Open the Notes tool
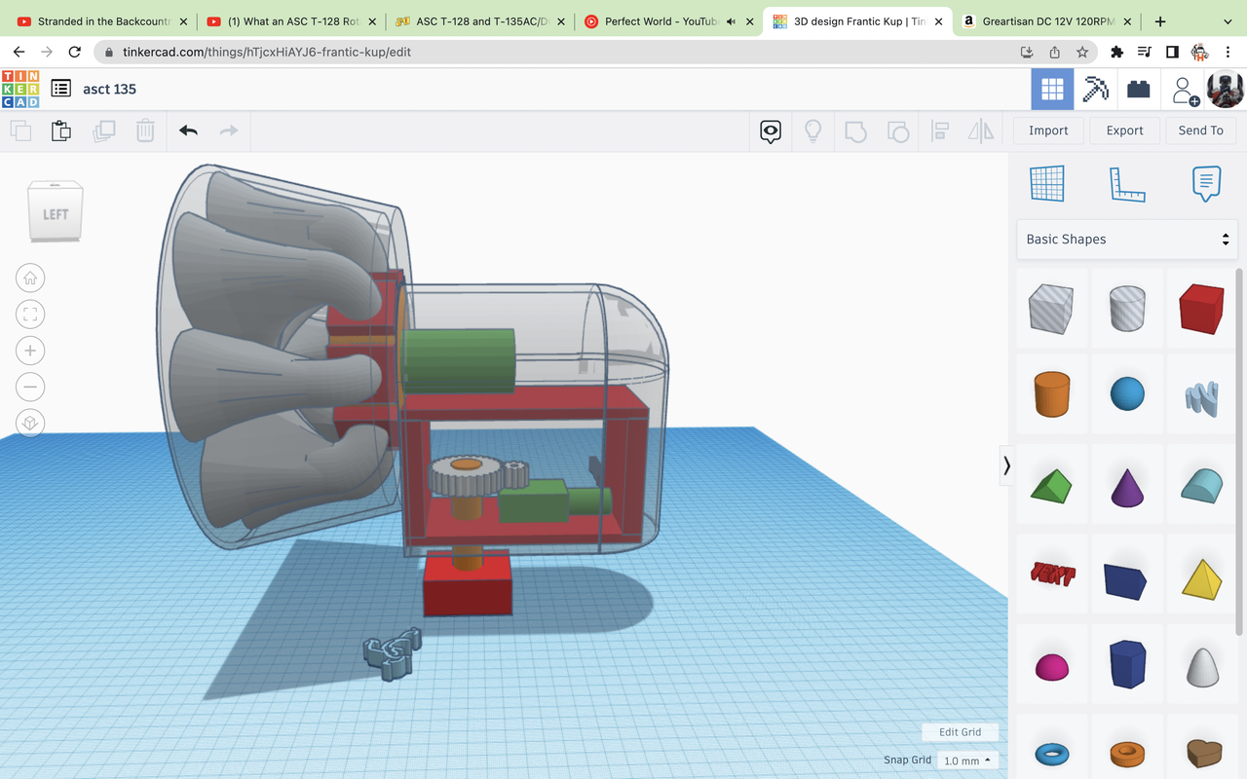Image resolution: width=1247 pixels, height=779 pixels. [1206, 183]
